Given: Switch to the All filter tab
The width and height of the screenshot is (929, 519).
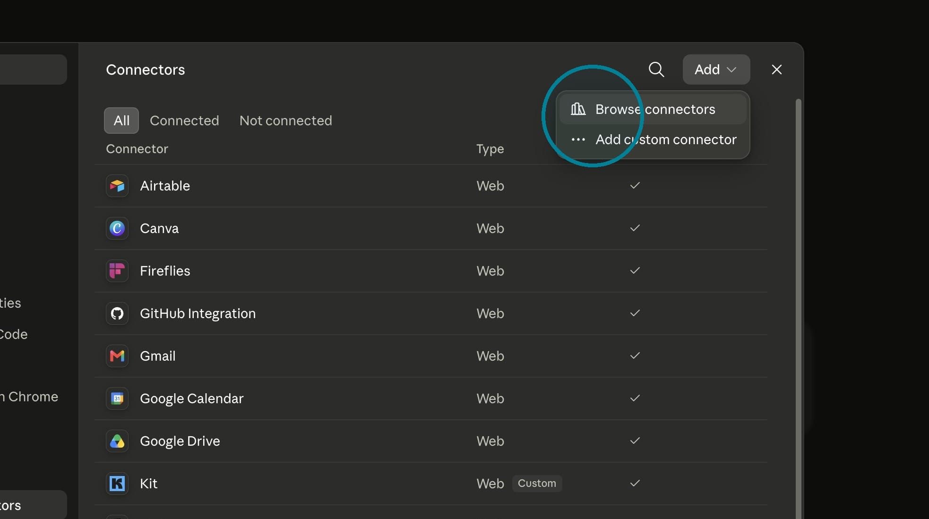Looking at the screenshot, I should (x=121, y=121).
